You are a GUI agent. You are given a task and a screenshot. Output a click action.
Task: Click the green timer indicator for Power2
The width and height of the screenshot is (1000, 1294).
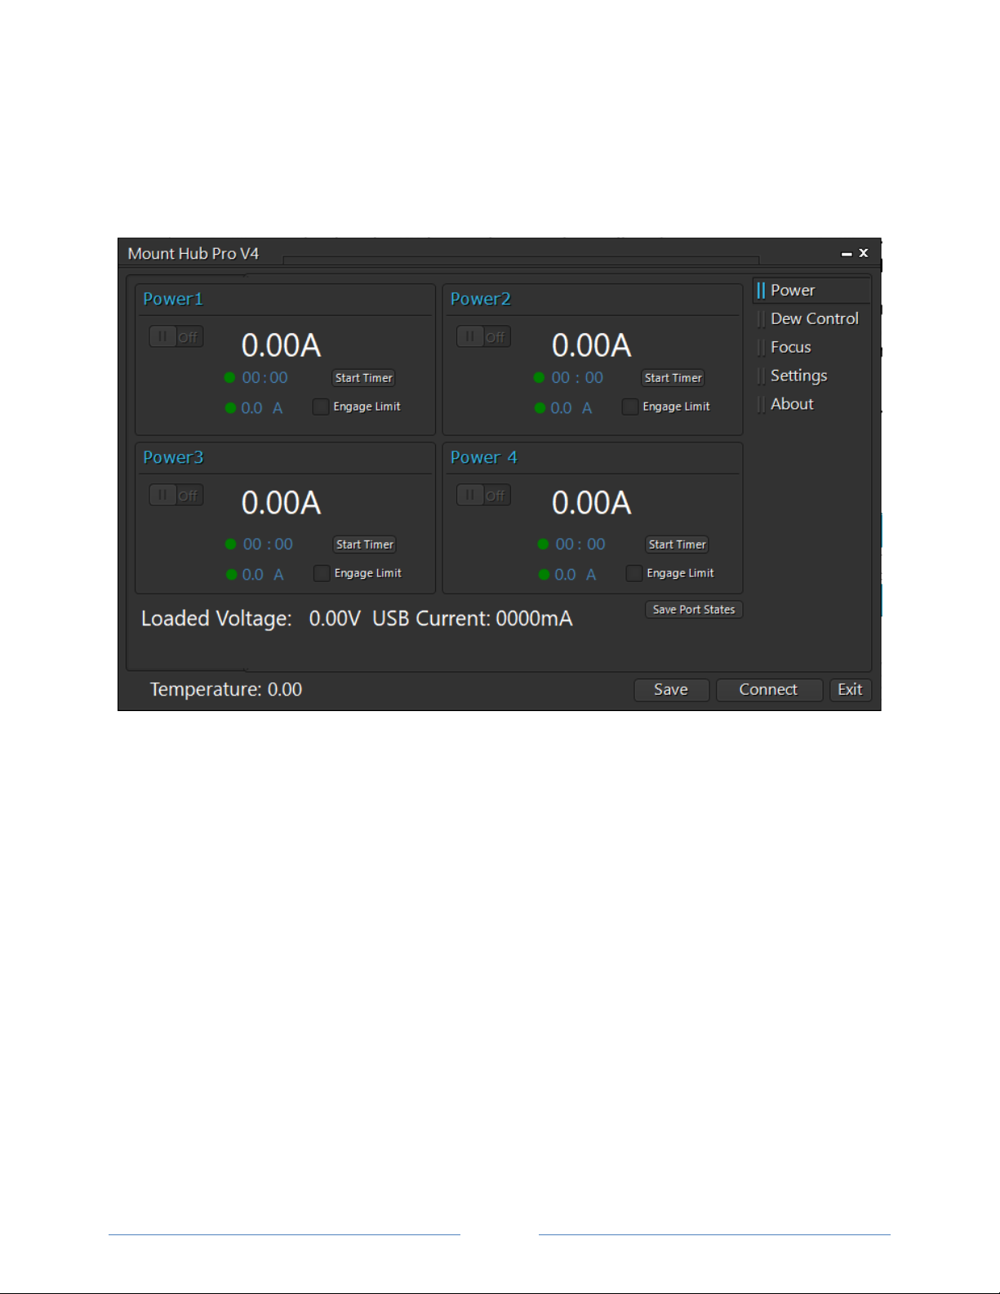click(540, 378)
